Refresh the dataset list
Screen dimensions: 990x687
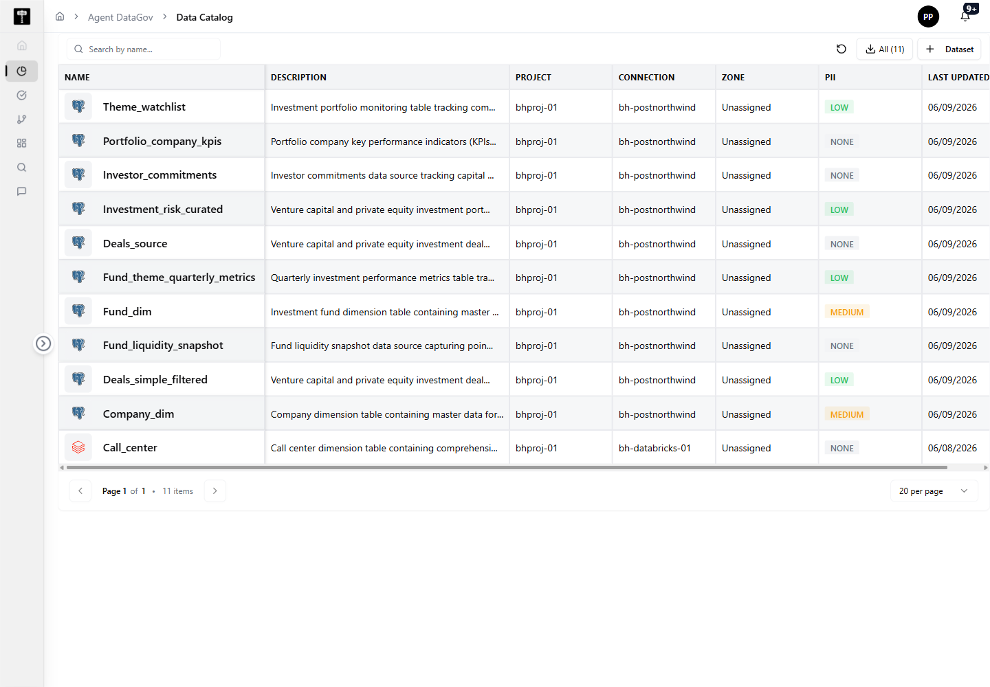point(841,49)
